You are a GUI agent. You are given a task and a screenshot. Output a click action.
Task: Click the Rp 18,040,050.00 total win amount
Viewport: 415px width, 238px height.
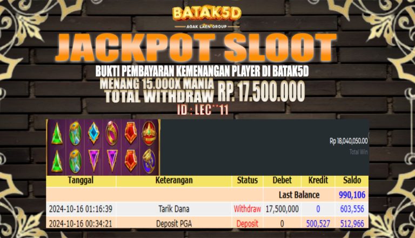[x=349, y=141]
